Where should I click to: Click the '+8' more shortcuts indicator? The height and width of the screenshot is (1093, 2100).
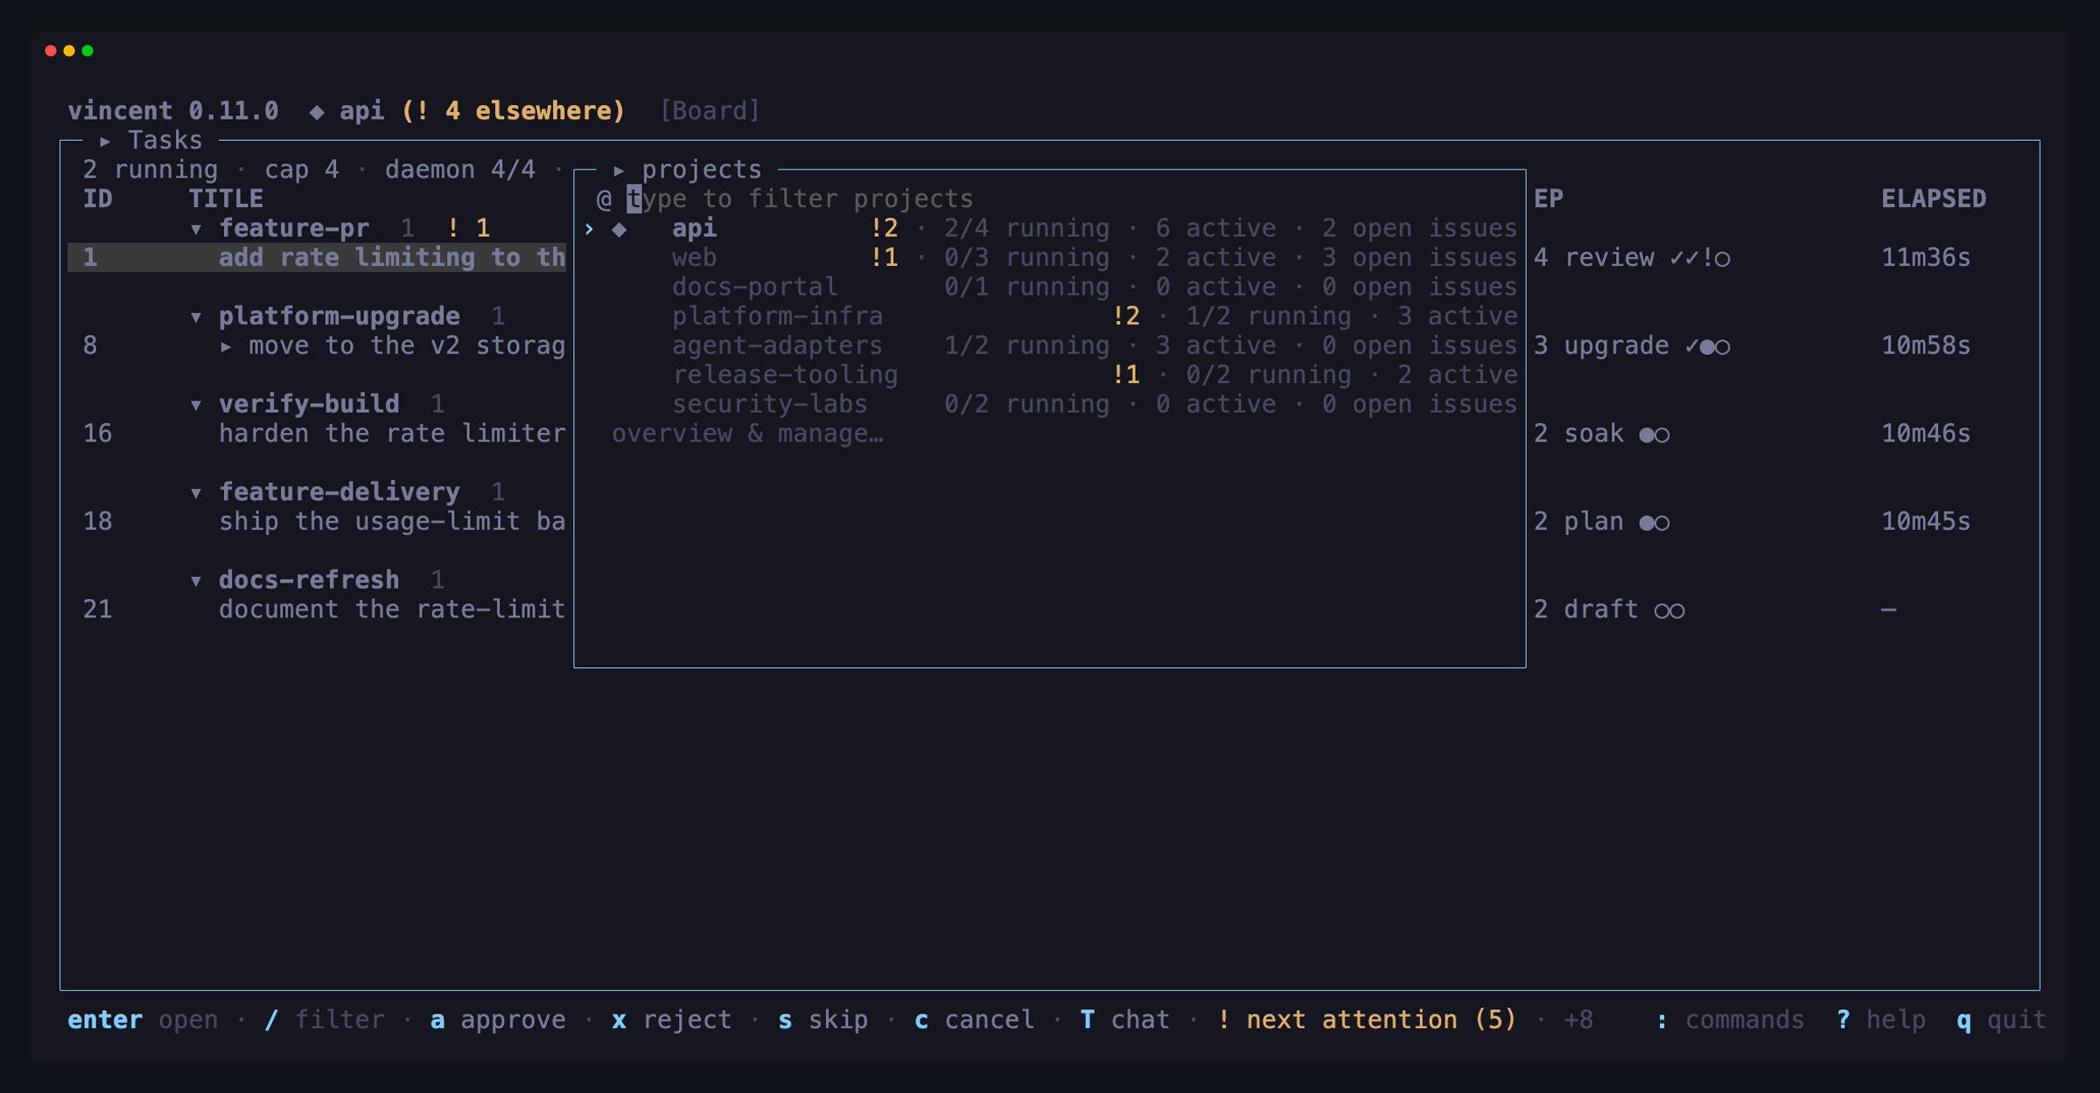pyautogui.click(x=1578, y=1020)
